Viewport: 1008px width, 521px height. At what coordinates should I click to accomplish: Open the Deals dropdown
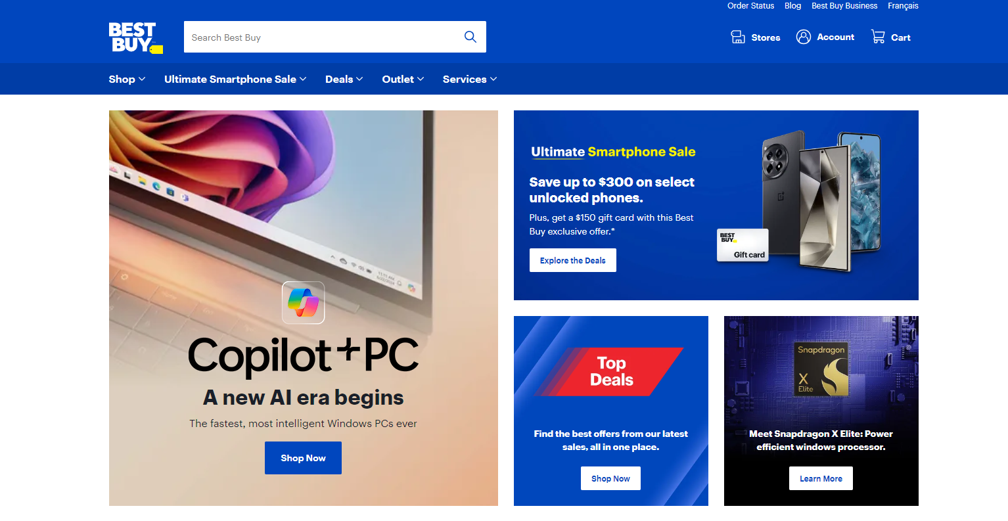click(x=344, y=79)
